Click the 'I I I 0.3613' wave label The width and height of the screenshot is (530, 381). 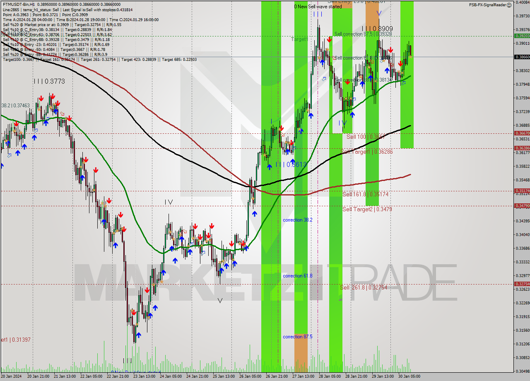pos(292,164)
